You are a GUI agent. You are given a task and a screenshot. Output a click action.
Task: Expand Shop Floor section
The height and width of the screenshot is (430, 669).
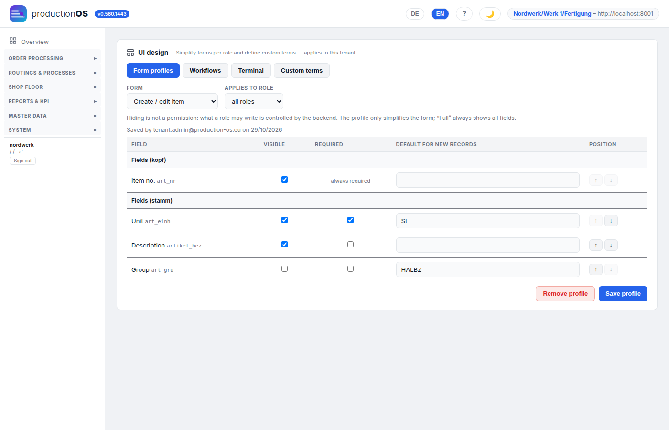point(52,87)
